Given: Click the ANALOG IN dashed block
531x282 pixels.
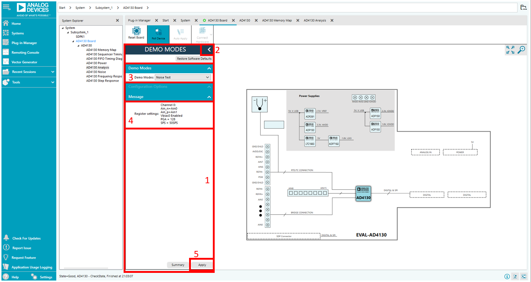Looking at the screenshot, I should tap(425, 152).
